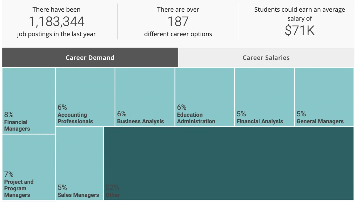Click the Financial Analysis tile
This screenshot has width=356, height=202.
tap(264, 97)
